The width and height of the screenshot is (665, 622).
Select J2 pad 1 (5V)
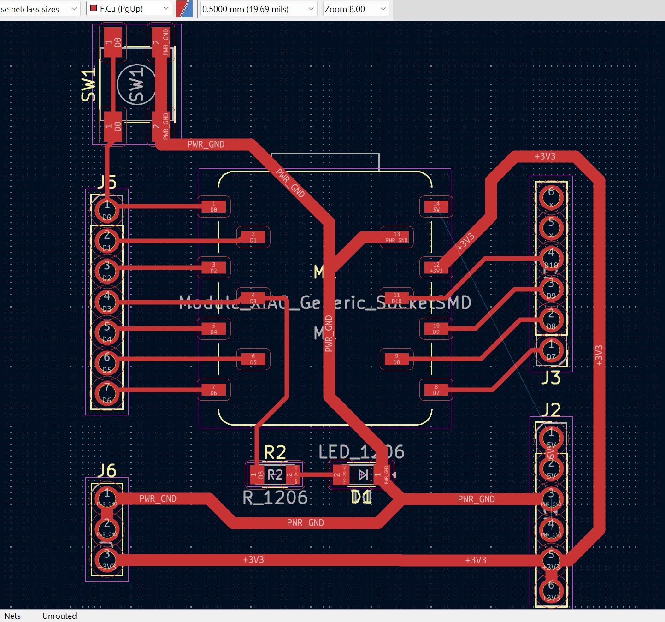(x=551, y=438)
